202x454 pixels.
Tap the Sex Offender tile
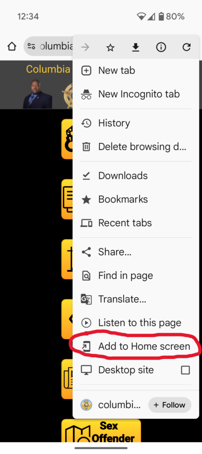(x=101, y=431)
